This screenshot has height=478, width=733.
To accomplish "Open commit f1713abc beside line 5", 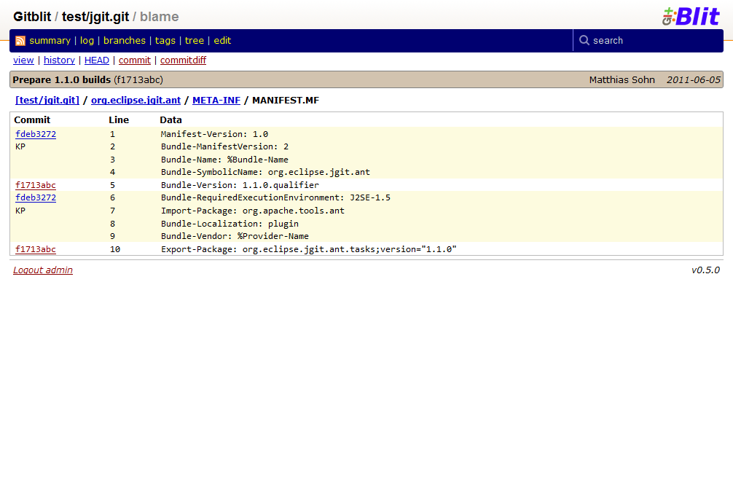I will point(36,185).
